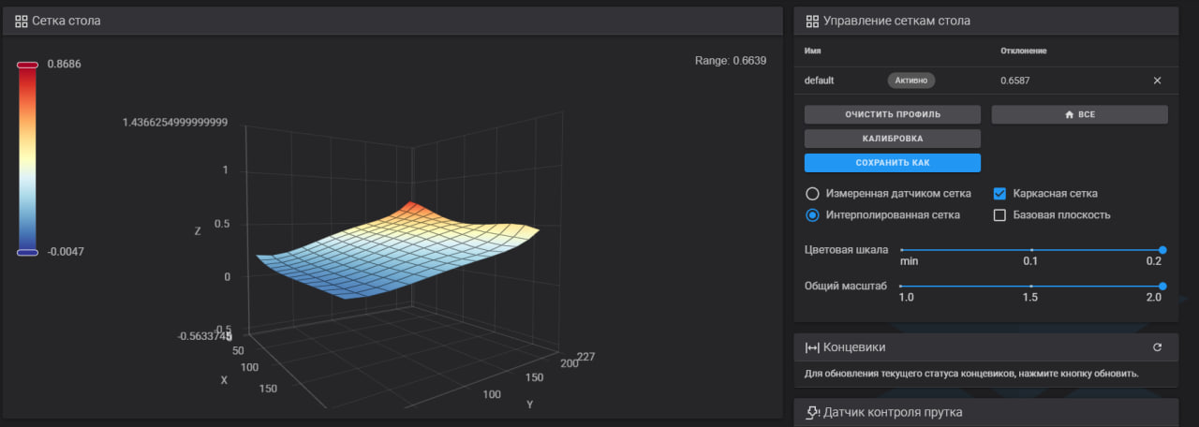Click the lower blue handle of color legend
Screen dimensions: 1199x427
pos(27,252)
